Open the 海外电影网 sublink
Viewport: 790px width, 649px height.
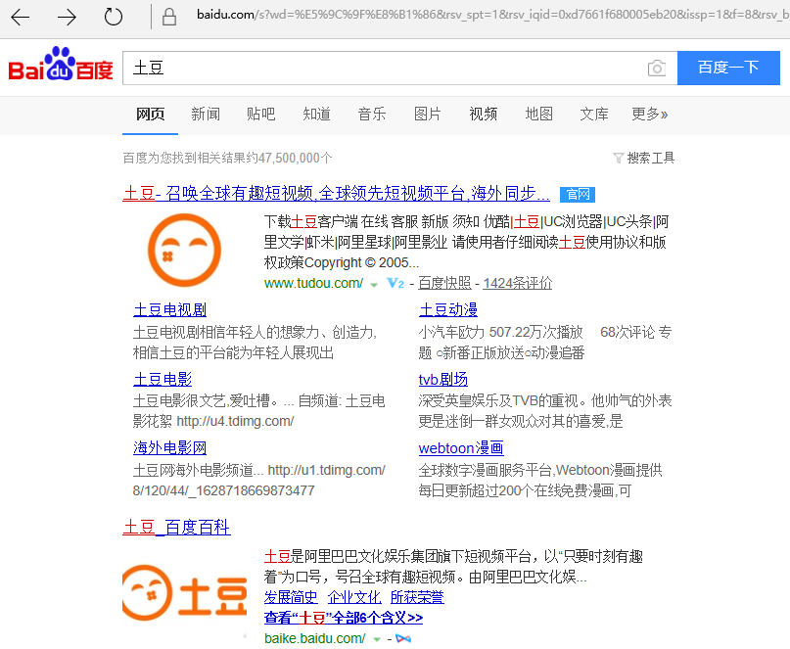coord(169,447)
